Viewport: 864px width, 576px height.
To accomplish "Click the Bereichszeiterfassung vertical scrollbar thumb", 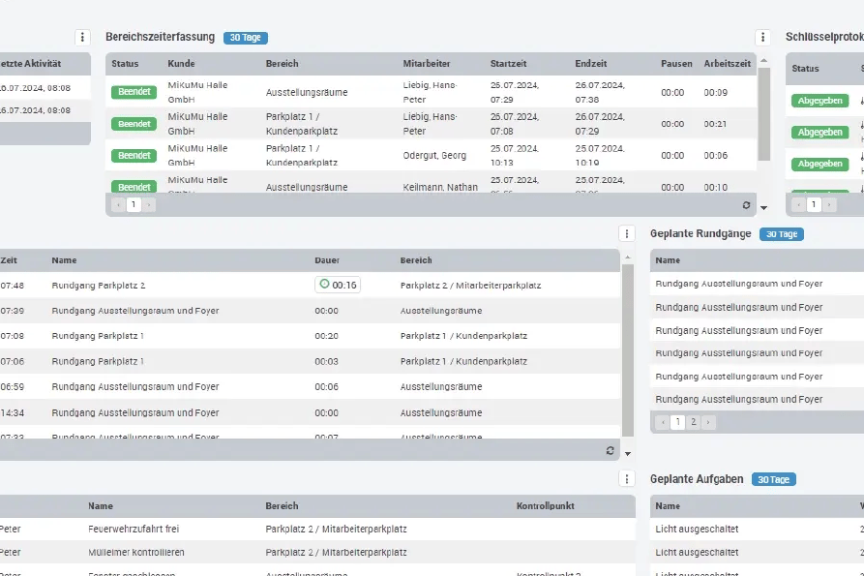I will coord(763,114).
